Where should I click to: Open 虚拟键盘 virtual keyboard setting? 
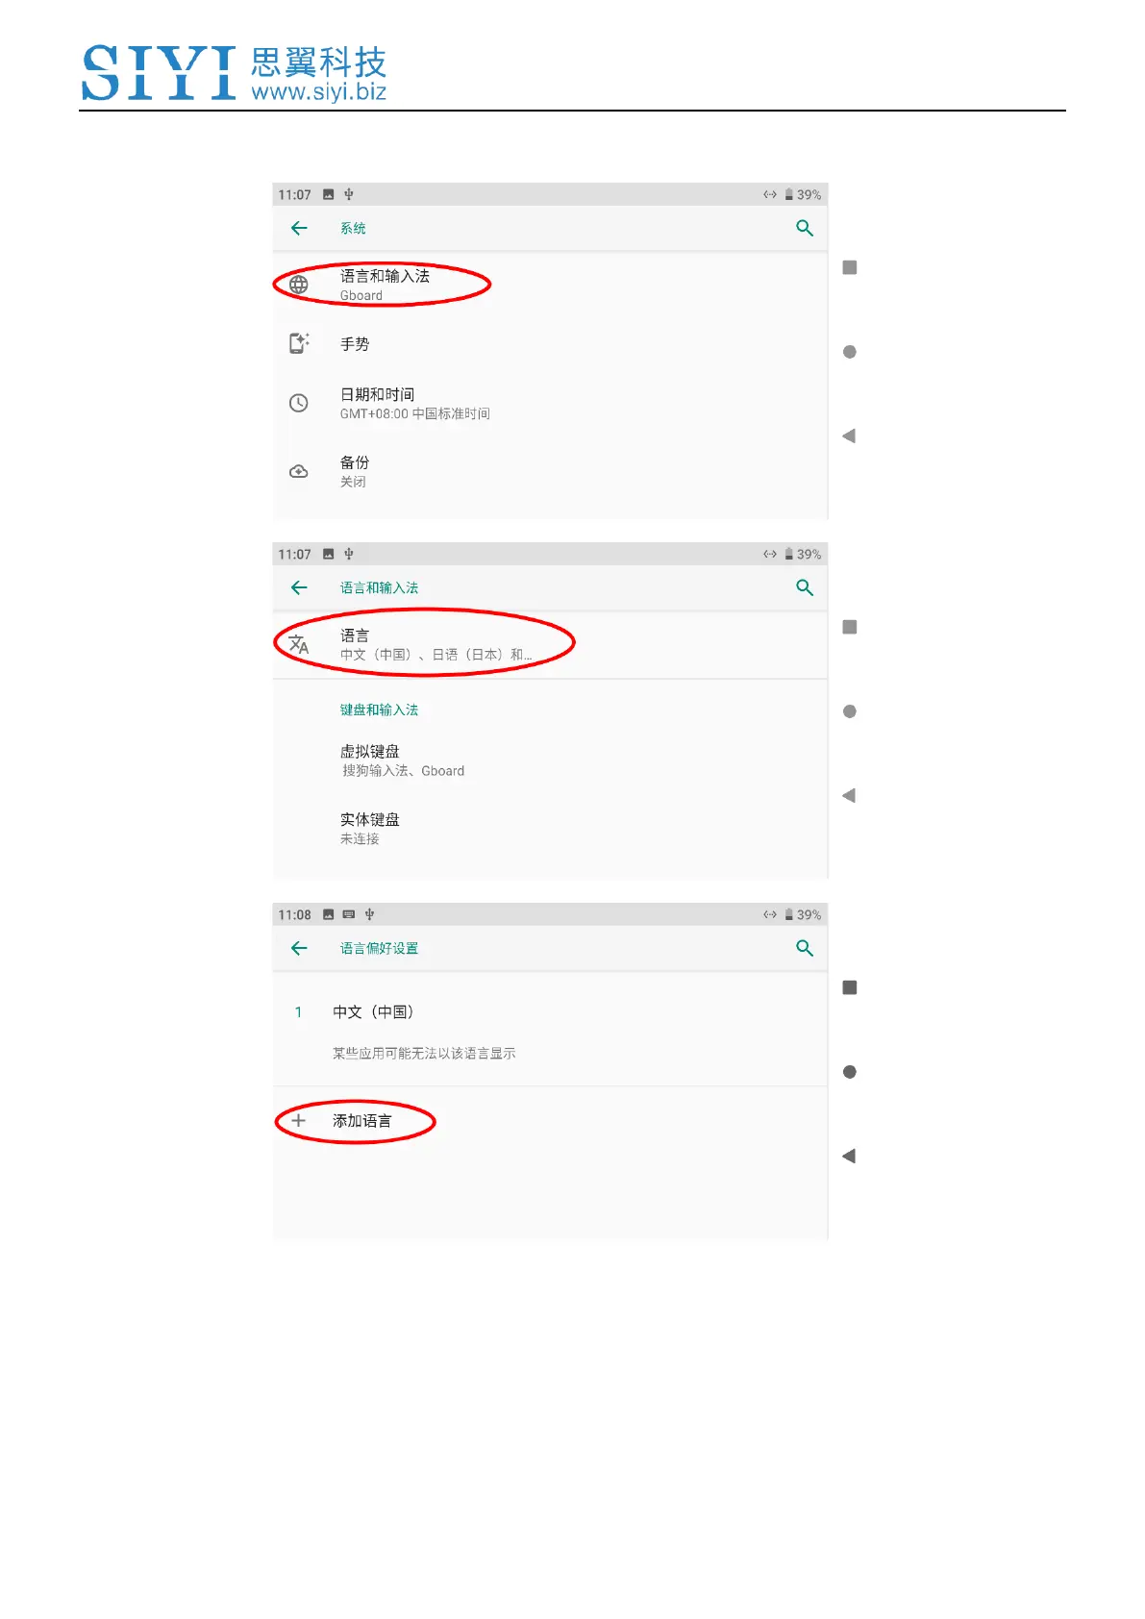(x=550, y=760)
